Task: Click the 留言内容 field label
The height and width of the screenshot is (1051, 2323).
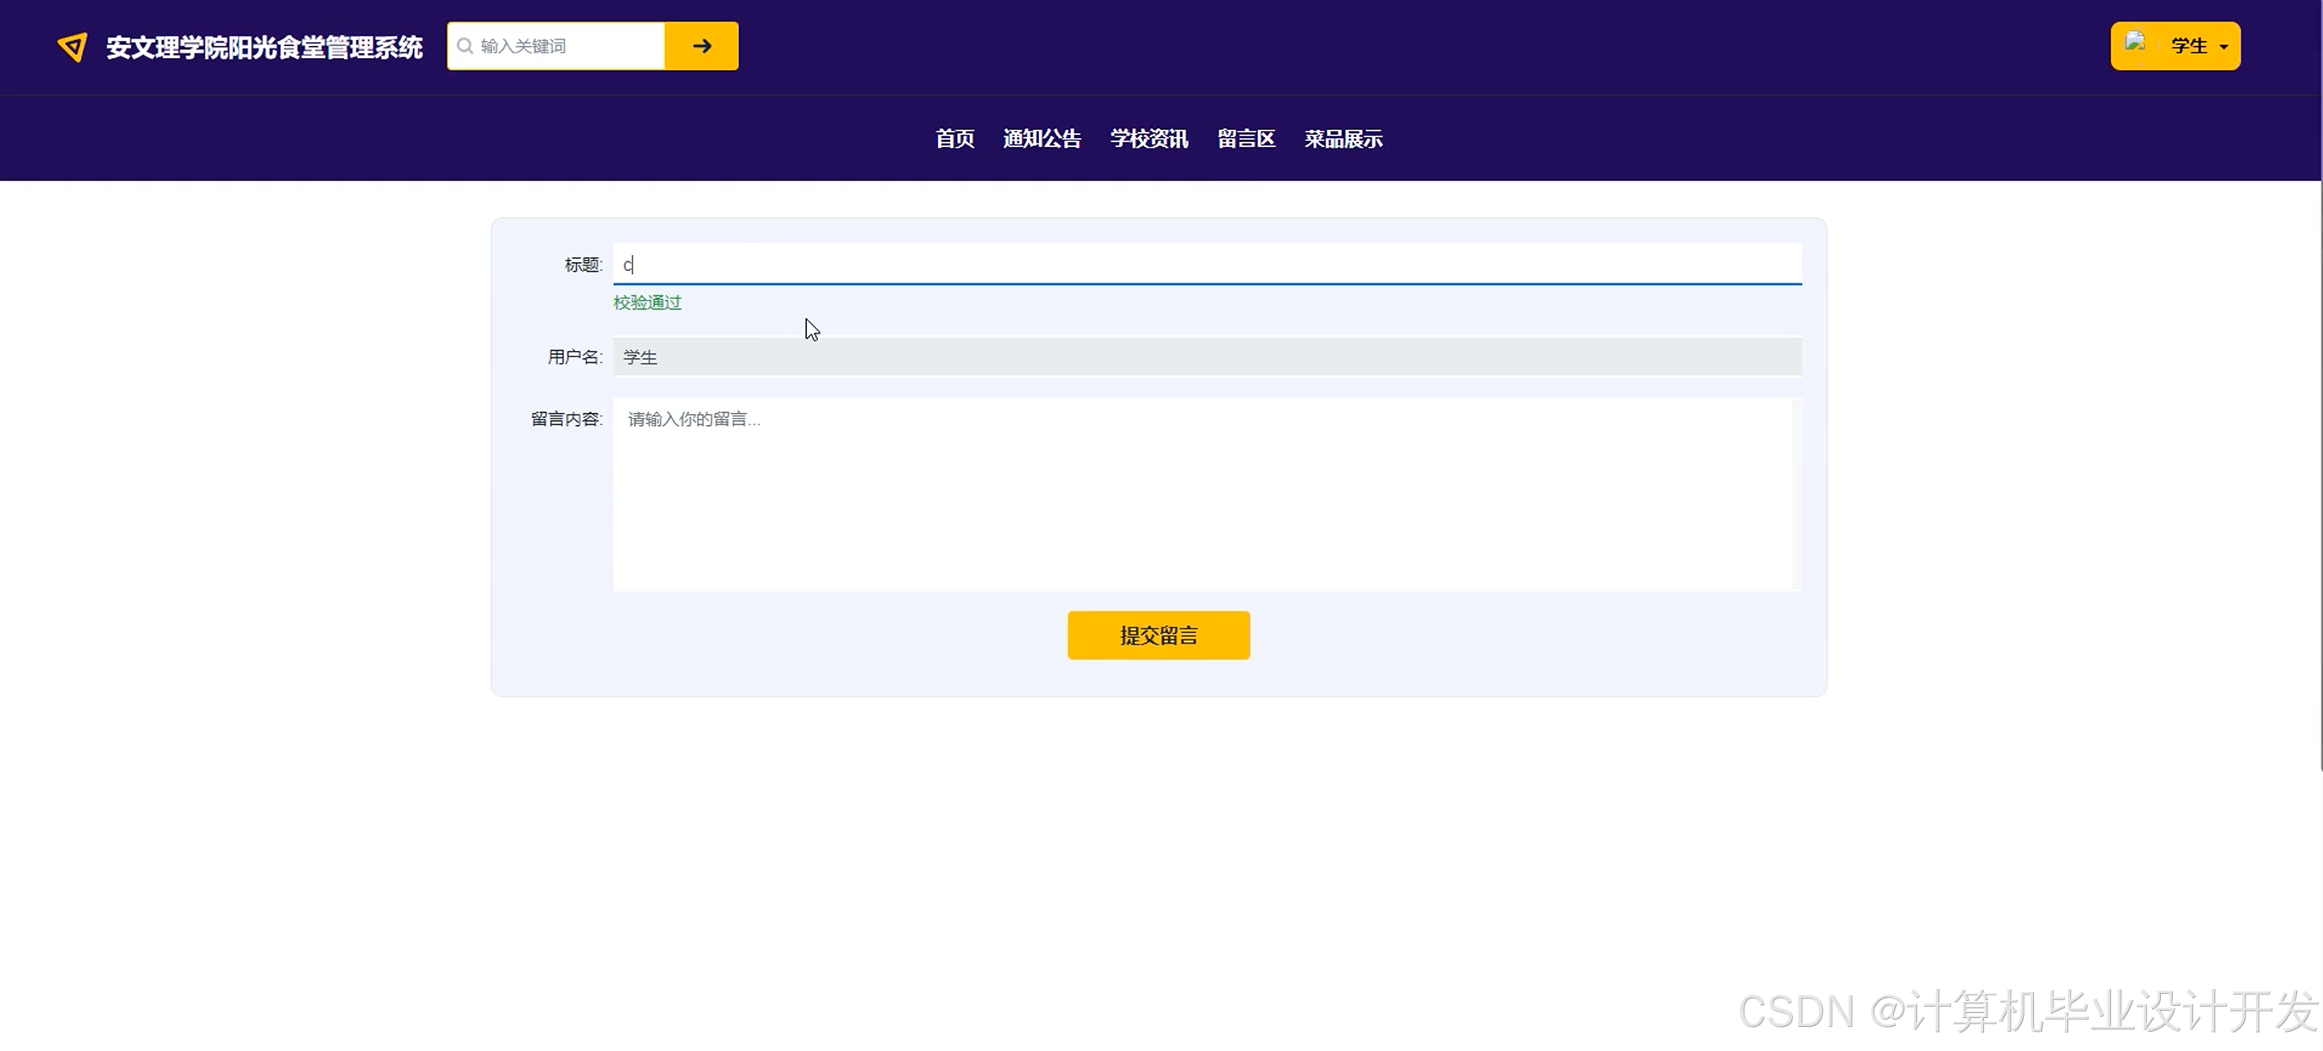Action: pos(566,419)
